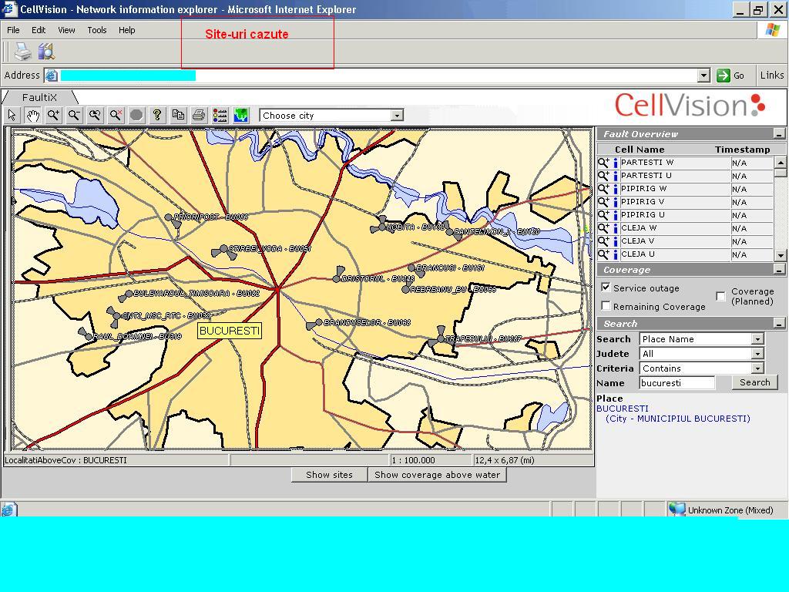Show info for PIPIRIG V cell
Viewport: 789px width, 592px height.
pos(615,202)
